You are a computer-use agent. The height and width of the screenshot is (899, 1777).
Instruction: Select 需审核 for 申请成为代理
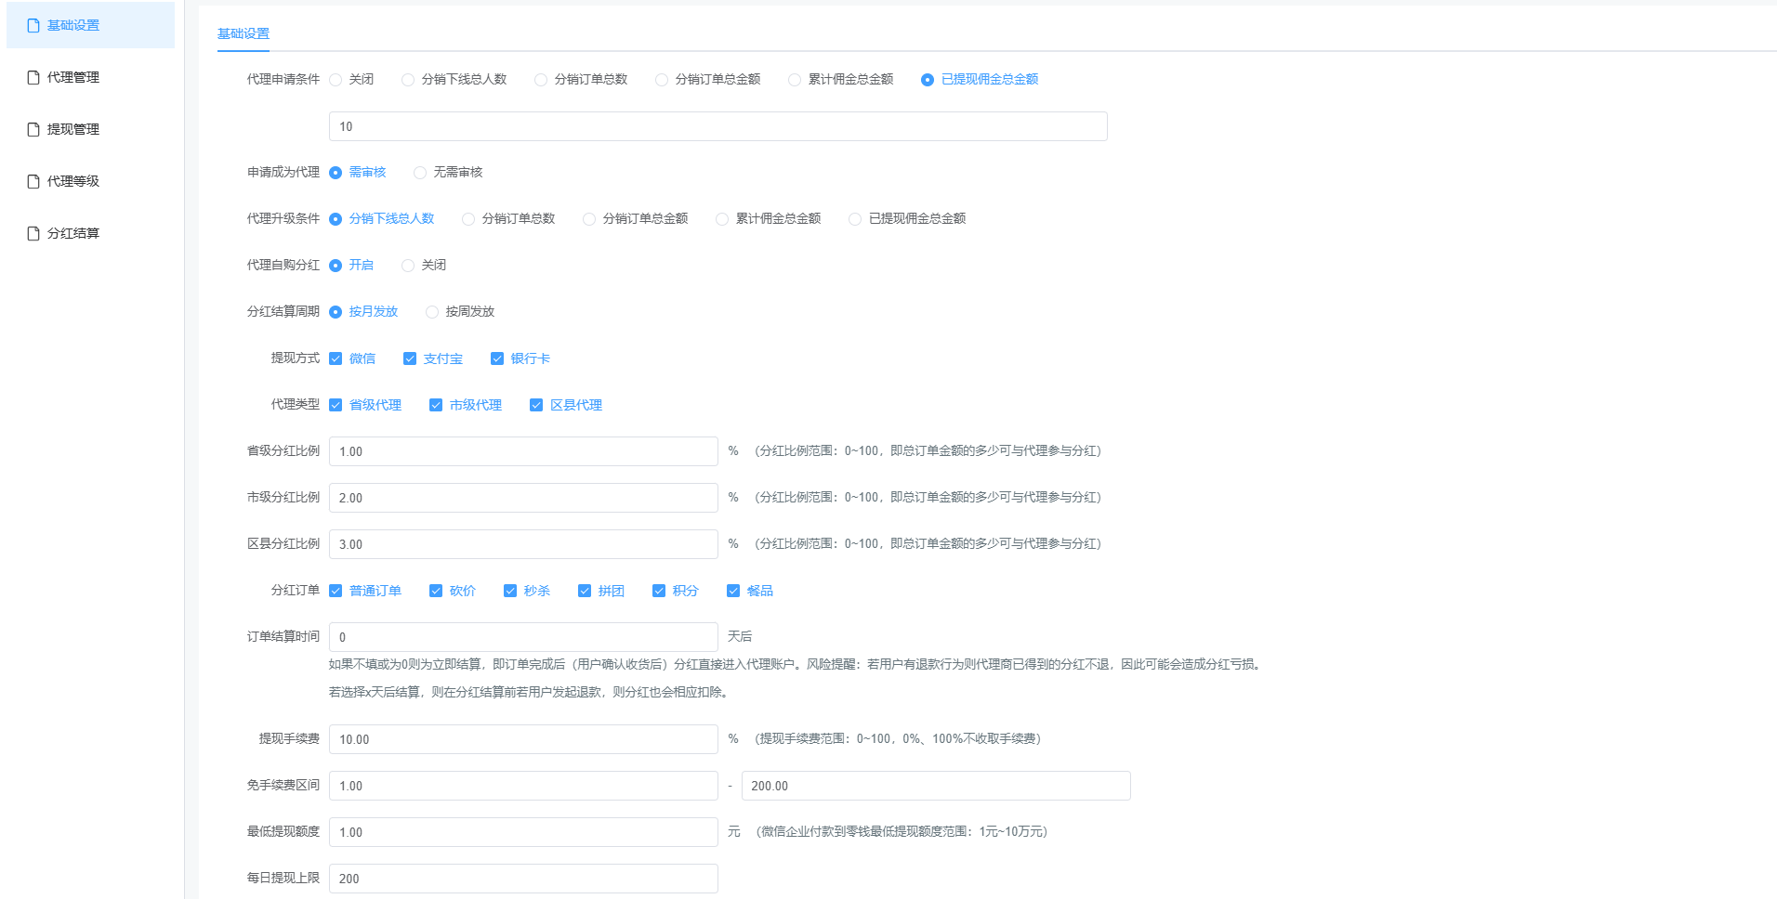(336, 173)
